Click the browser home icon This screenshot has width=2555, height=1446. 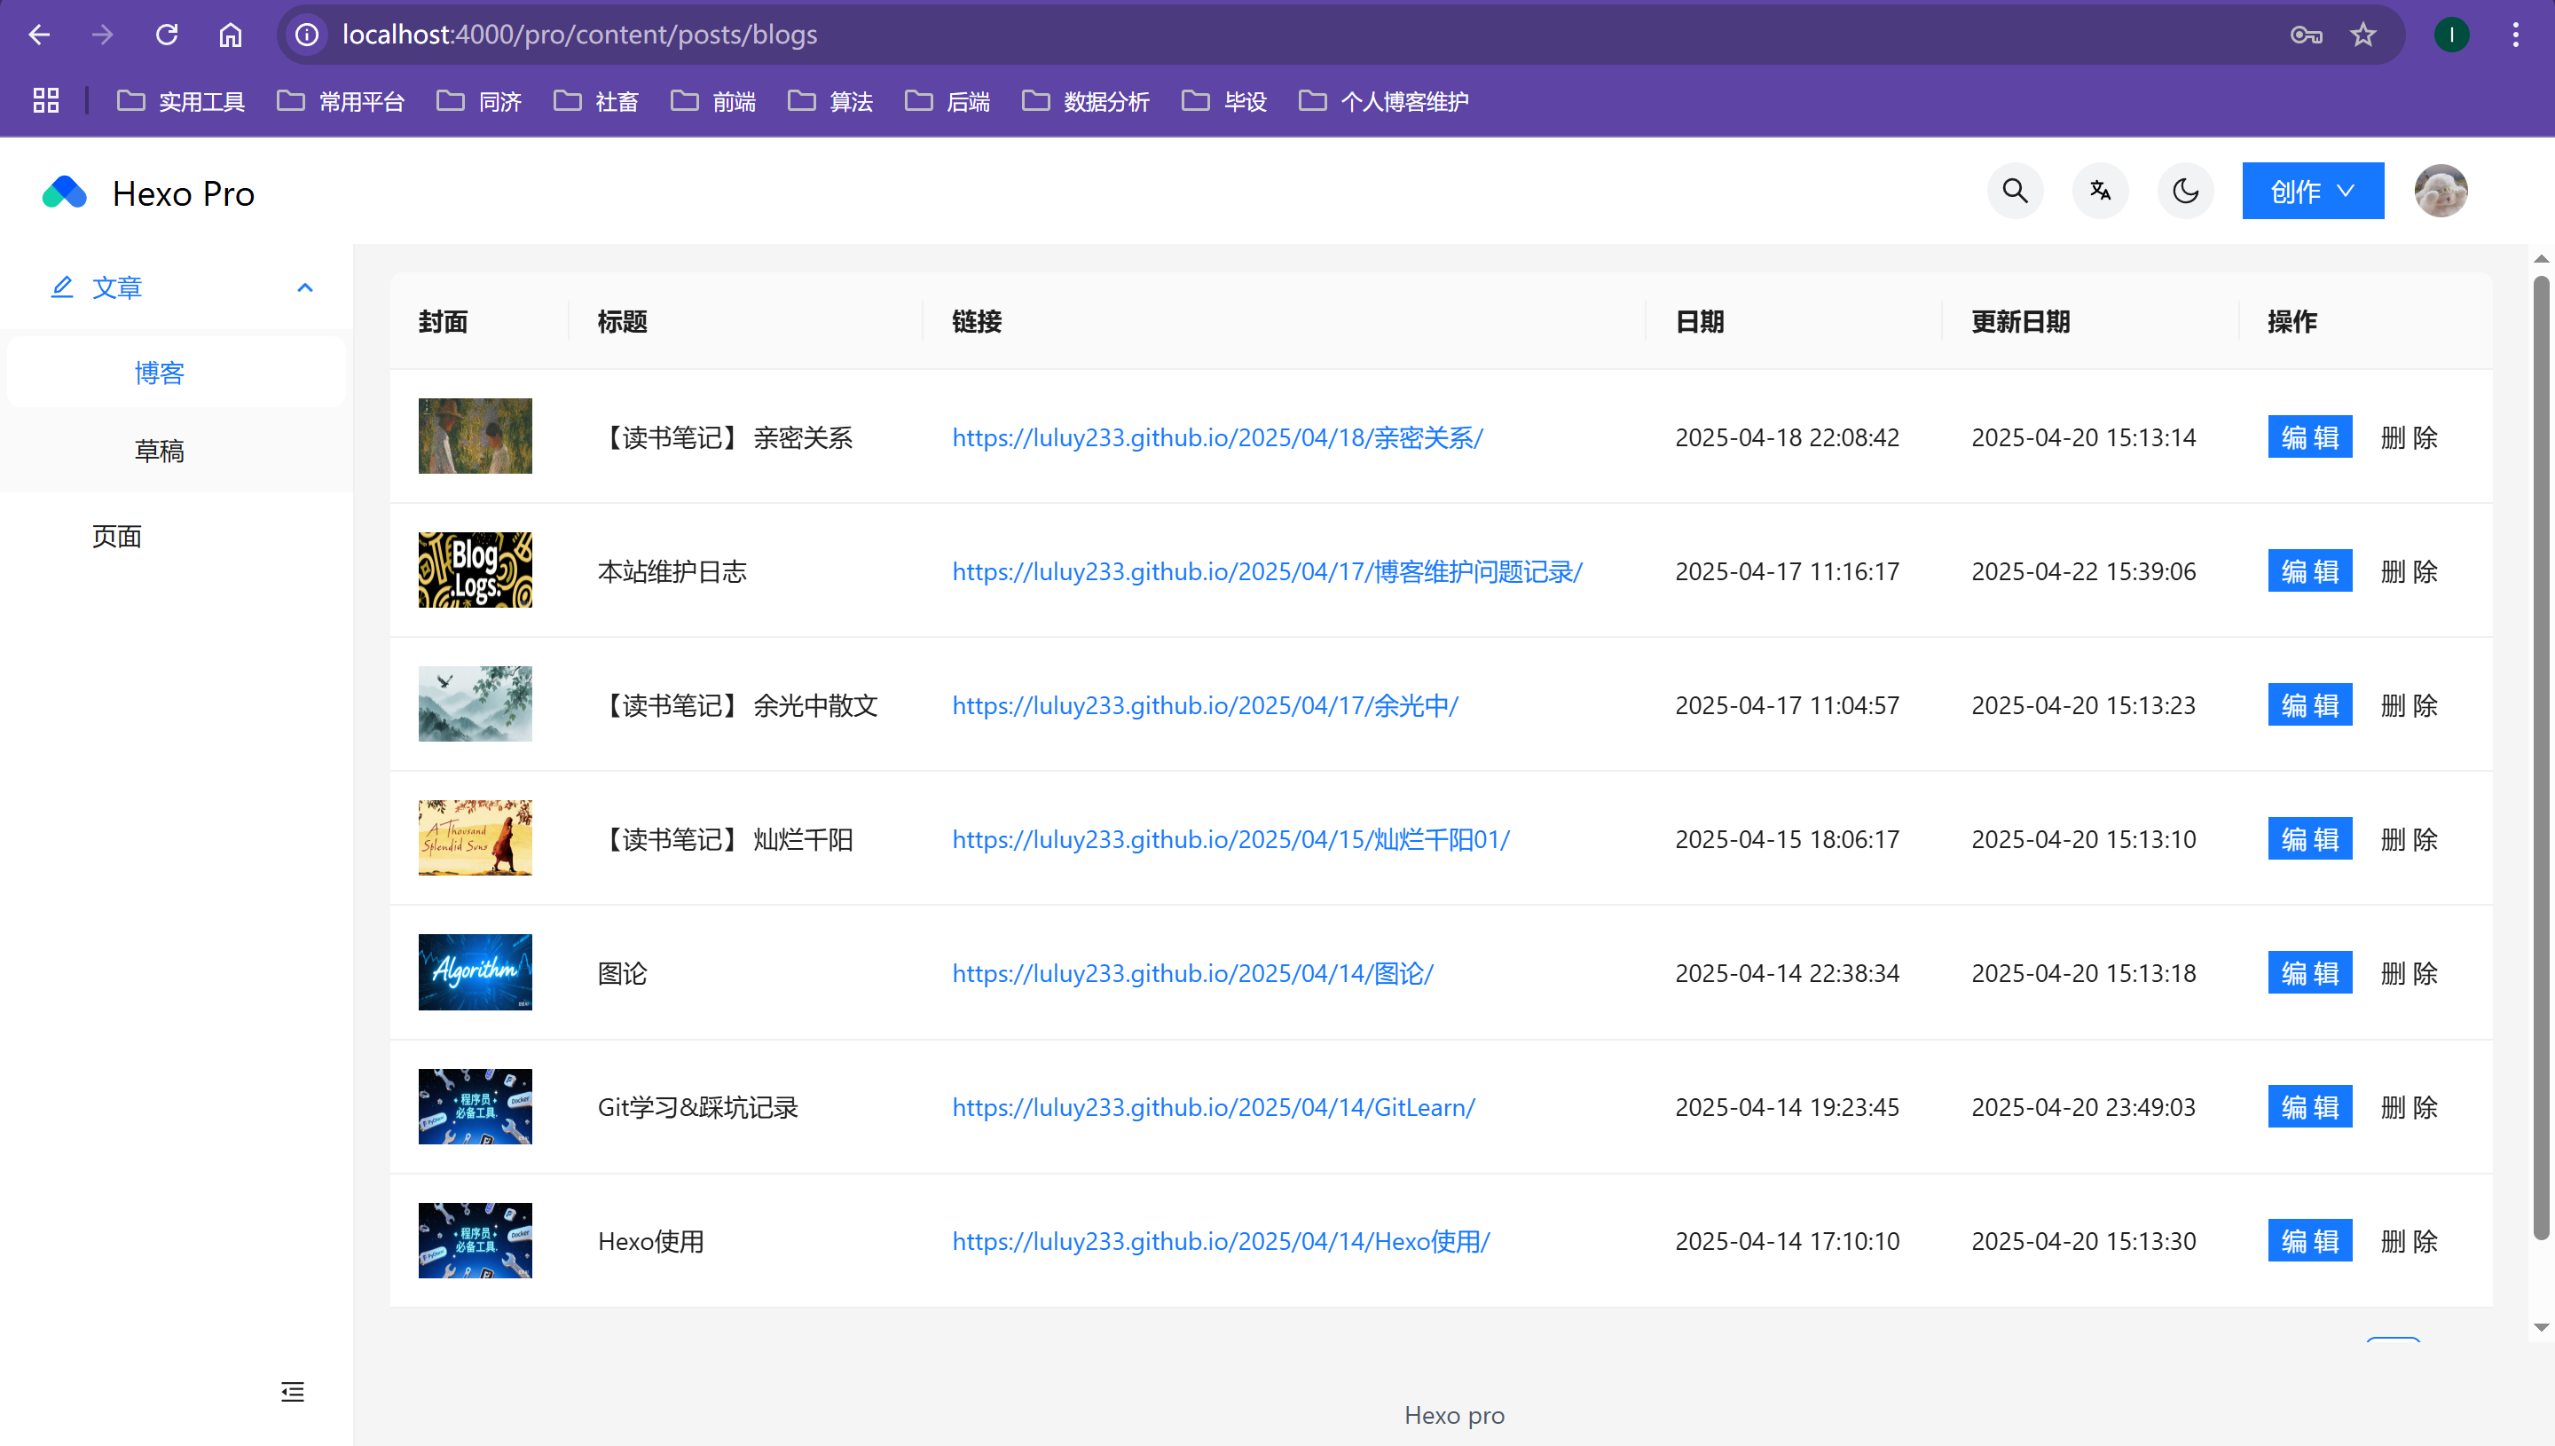[x=231, y=35]
